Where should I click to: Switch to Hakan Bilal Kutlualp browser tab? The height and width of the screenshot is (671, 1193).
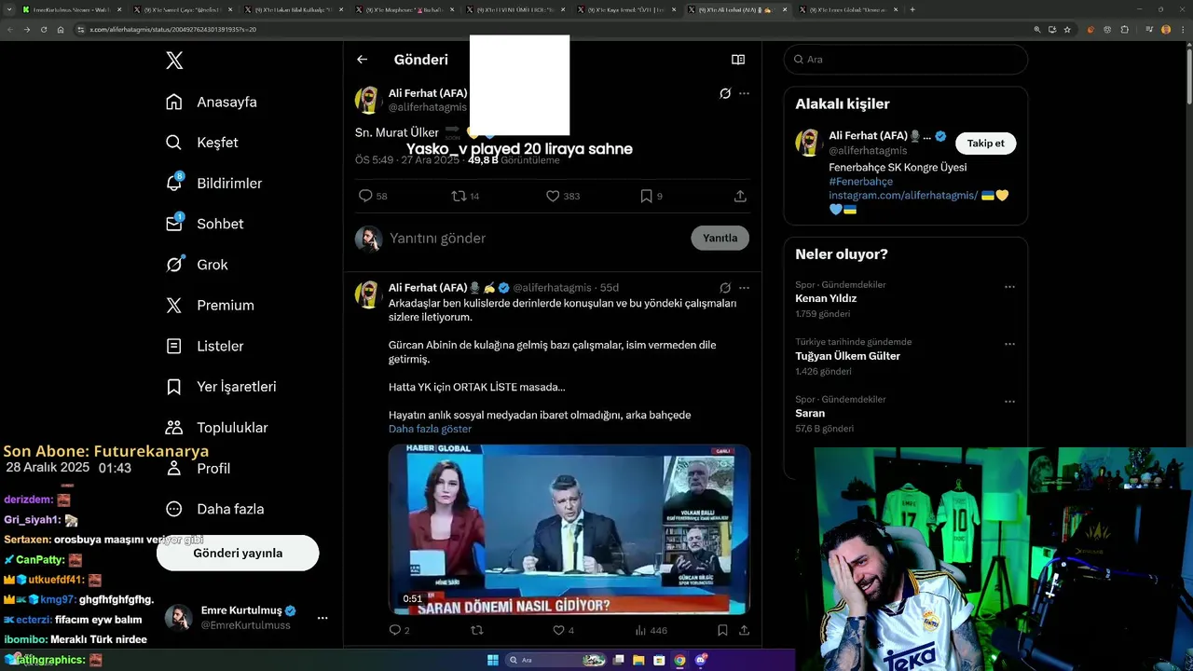coord(293,9)
